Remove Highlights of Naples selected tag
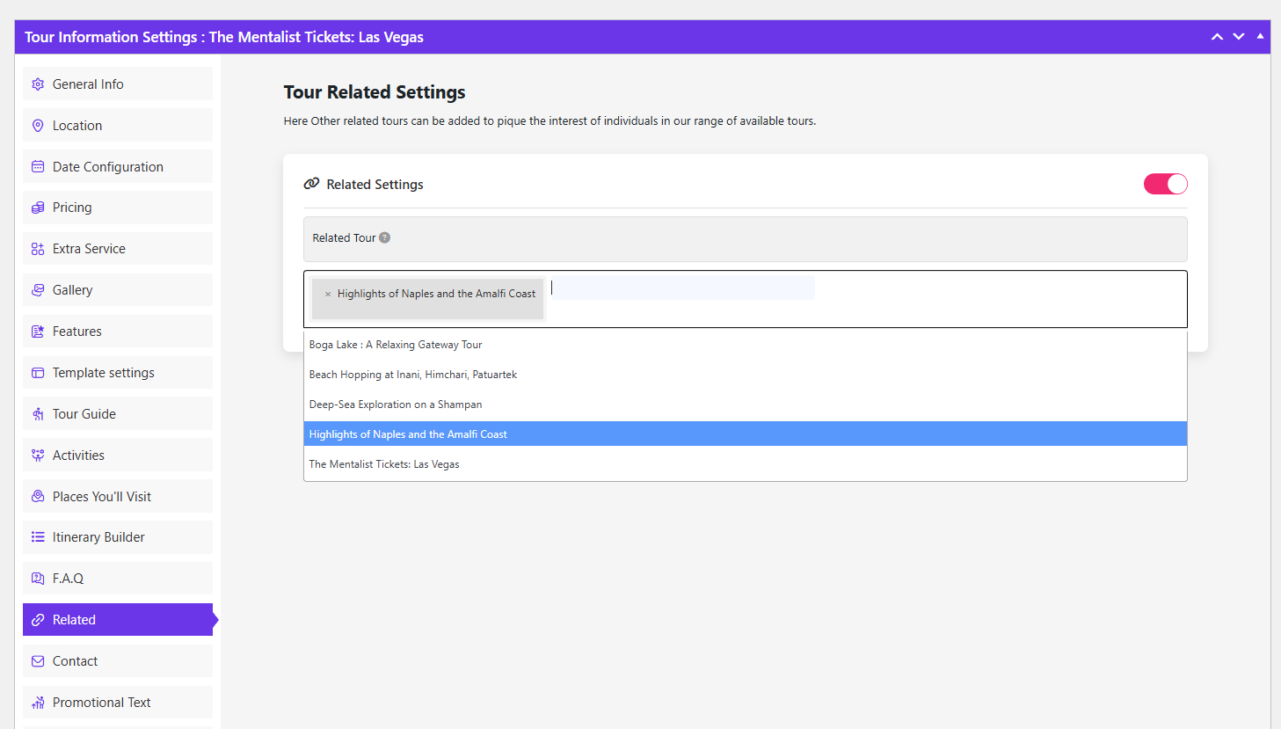Viewport: 1281px width, 729px height. click(x=328, y=295)
